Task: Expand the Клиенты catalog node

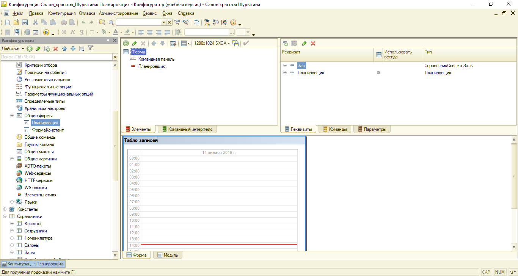Action: [12, 224]
